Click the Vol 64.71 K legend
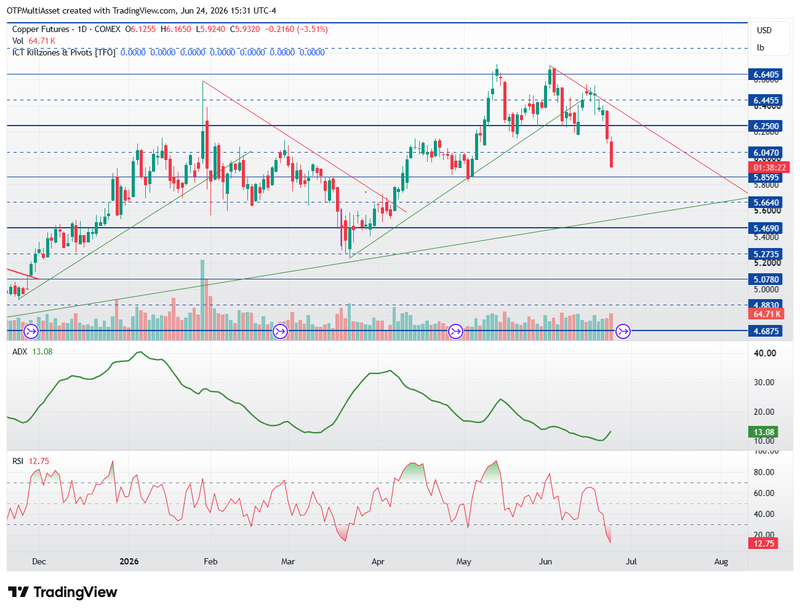 pyautogui.click(x=34, y=41)
